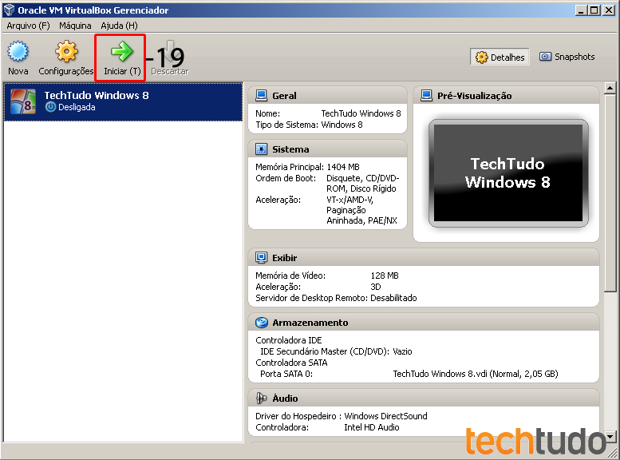Image resolution: width=620 pixels, height=460 pixels.
Task: Open the Ajuda (H) menu
Action: click(119, 26)
